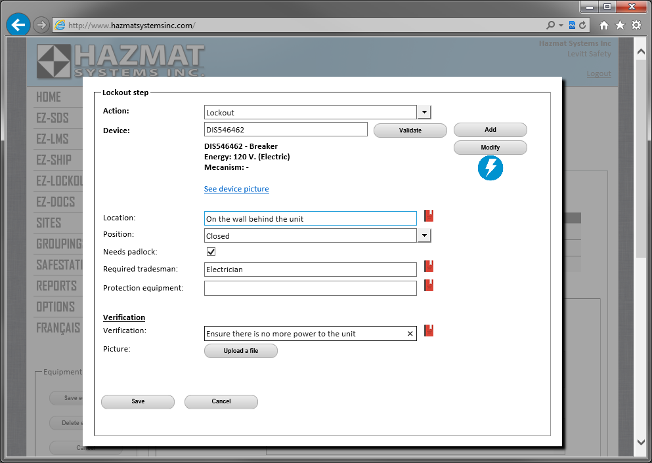Screen dimensions: 652x463
Task: Click the Validate button
Action: (410, 131)
